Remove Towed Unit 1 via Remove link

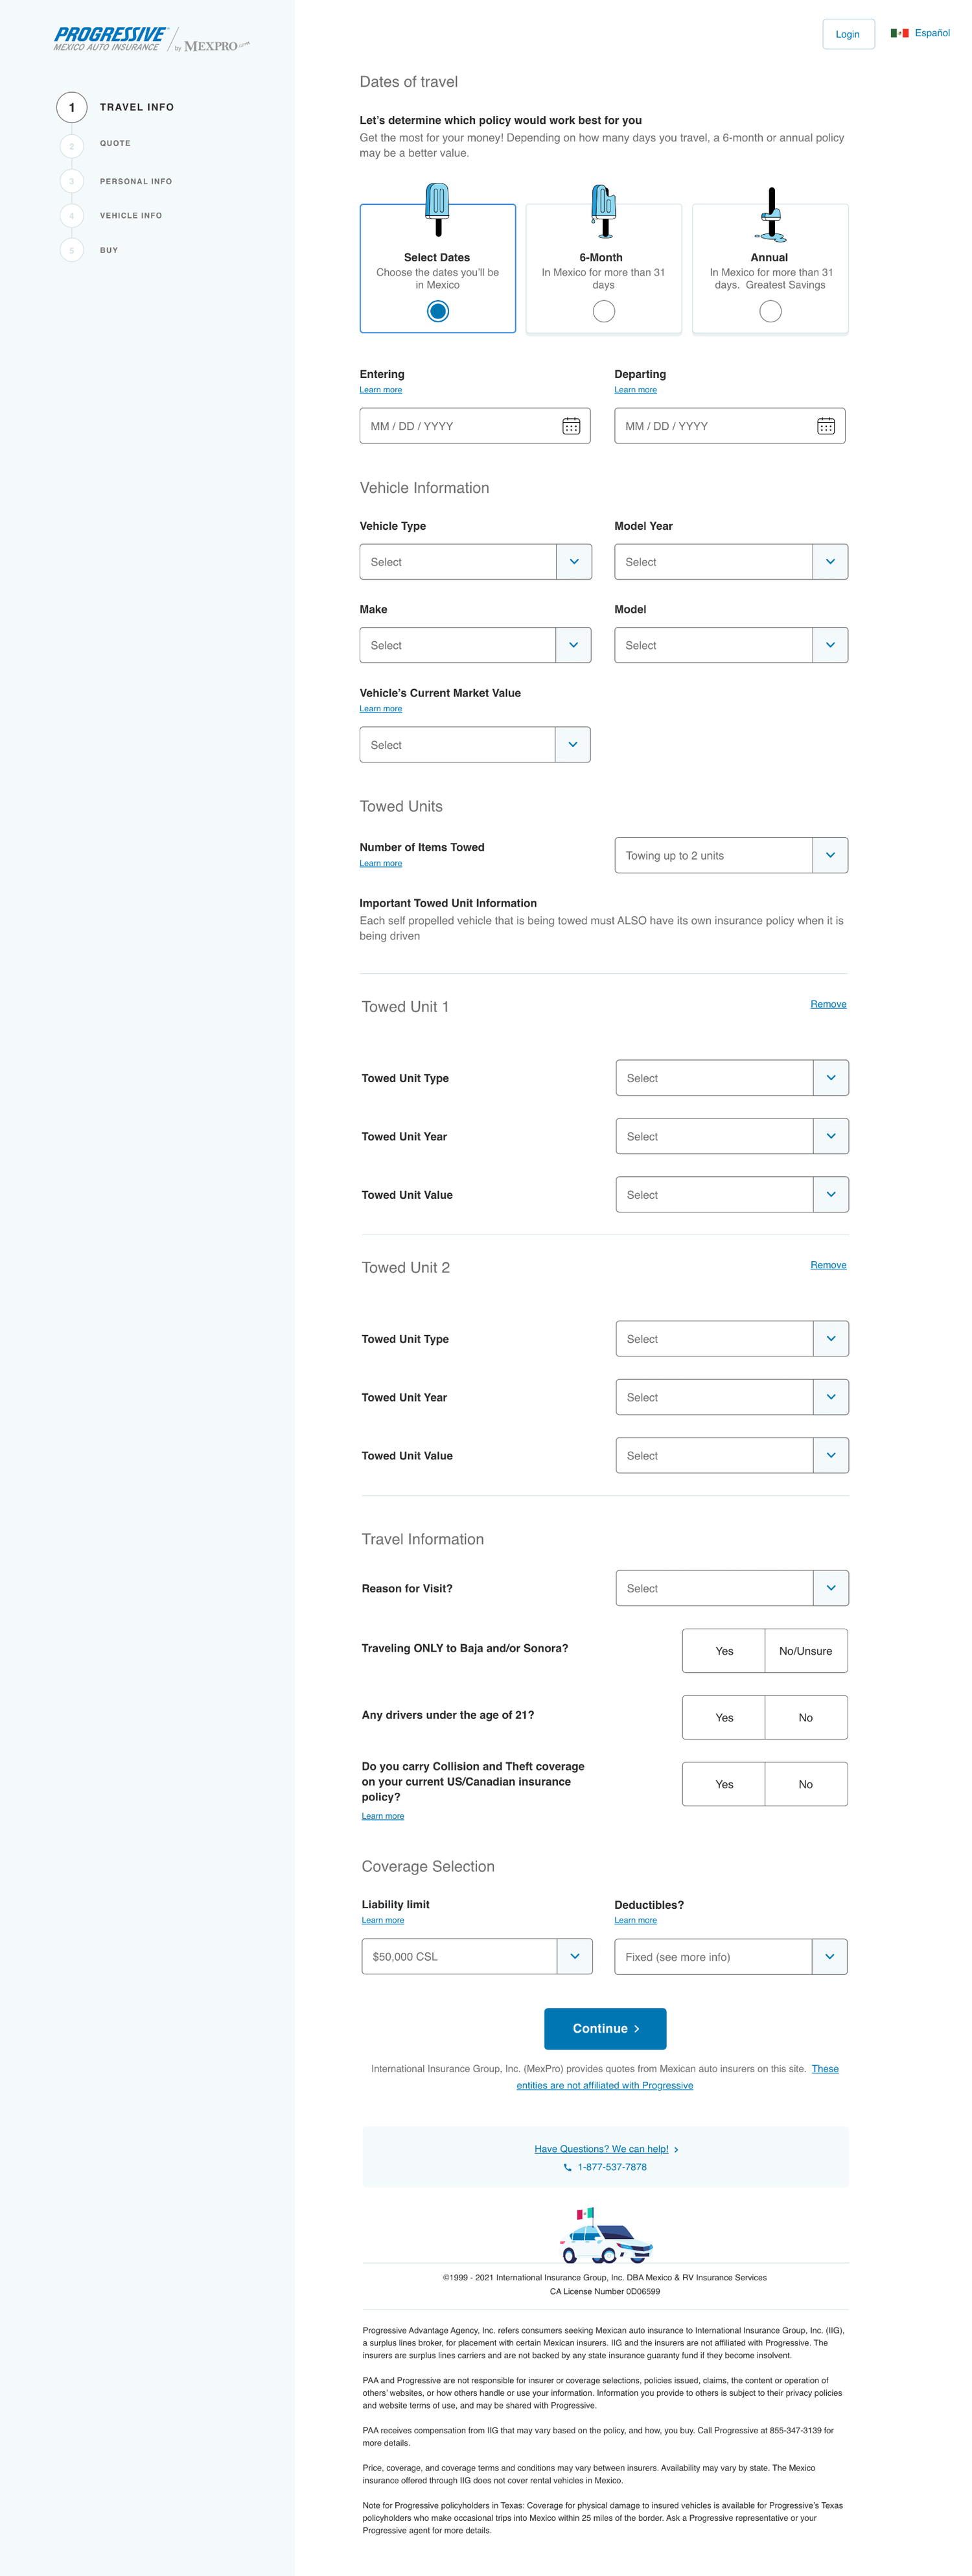click(x=828, y=1004)
